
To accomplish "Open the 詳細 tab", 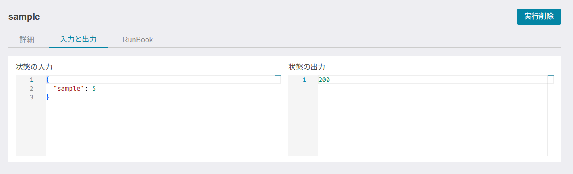I will [27, 40].
